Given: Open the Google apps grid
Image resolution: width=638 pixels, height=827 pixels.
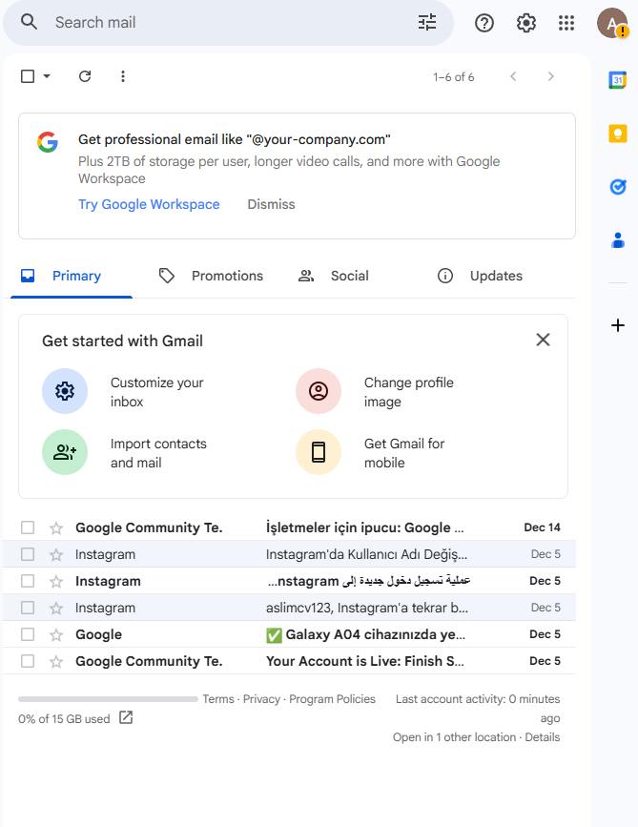Looking at the screenshot, I should pos(566,23).
